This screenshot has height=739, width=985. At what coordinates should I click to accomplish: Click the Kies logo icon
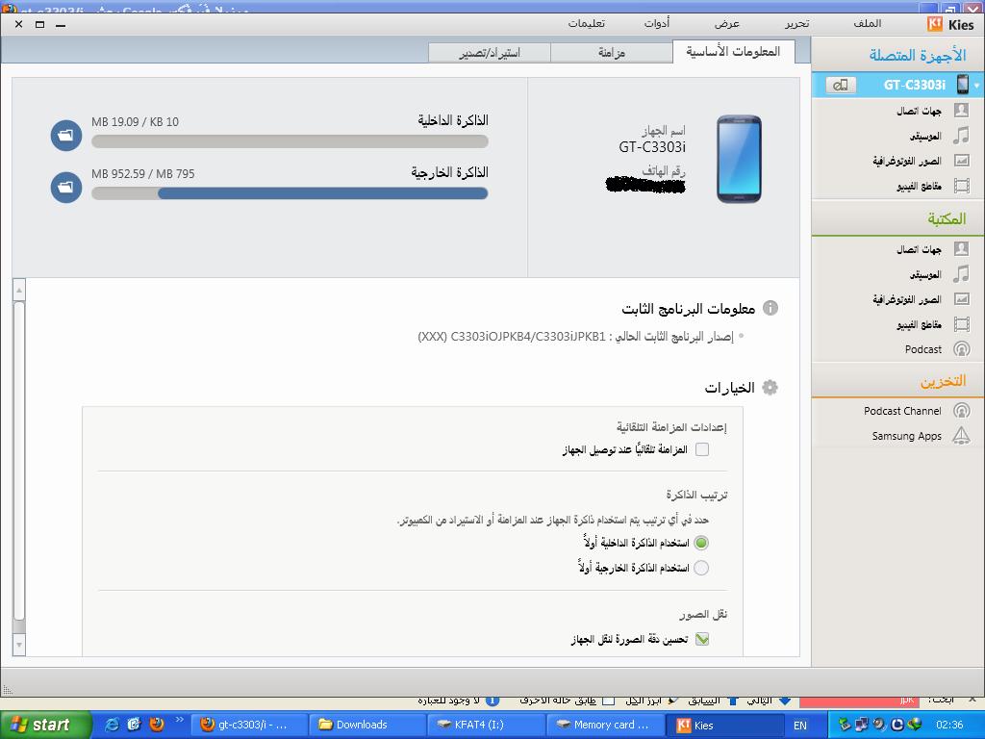(935, 24)
